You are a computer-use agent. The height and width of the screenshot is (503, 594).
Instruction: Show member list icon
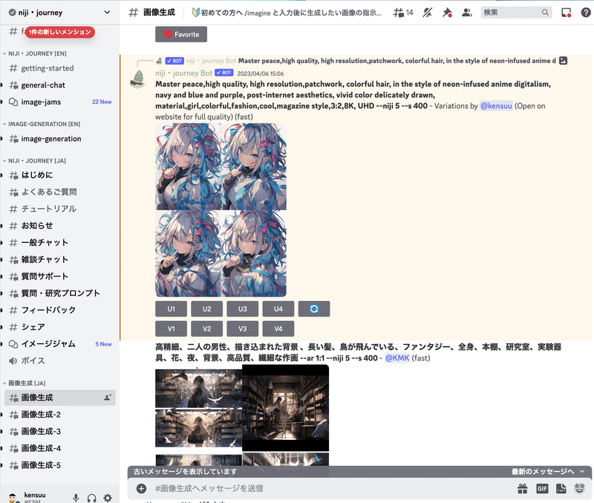(467, 13)
